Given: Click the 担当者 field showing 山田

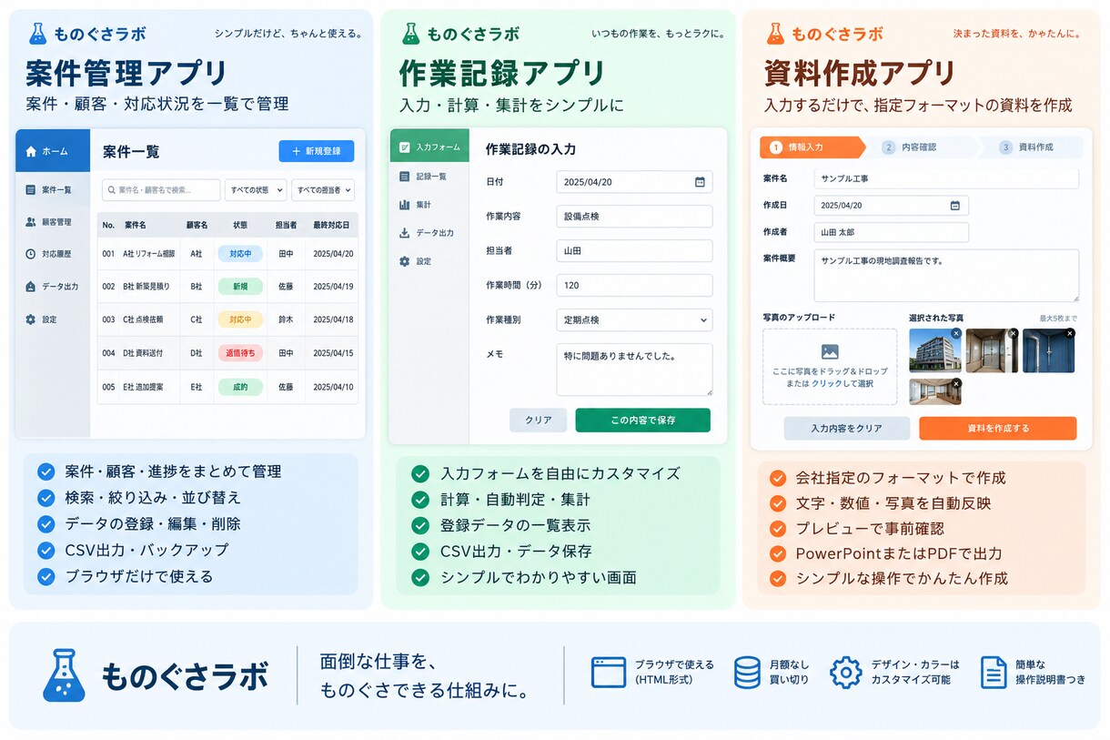Looking at the screenshot, I should point(634,250).
